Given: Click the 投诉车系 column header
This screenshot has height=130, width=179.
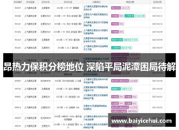Looking at the screenshot, I should (x=46, y=2).
